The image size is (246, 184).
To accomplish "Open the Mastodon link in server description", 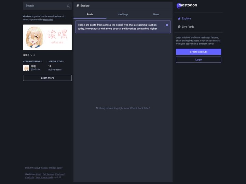I will point(48,19).
